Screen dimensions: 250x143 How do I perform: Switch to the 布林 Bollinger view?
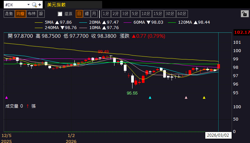click(32, 14)
